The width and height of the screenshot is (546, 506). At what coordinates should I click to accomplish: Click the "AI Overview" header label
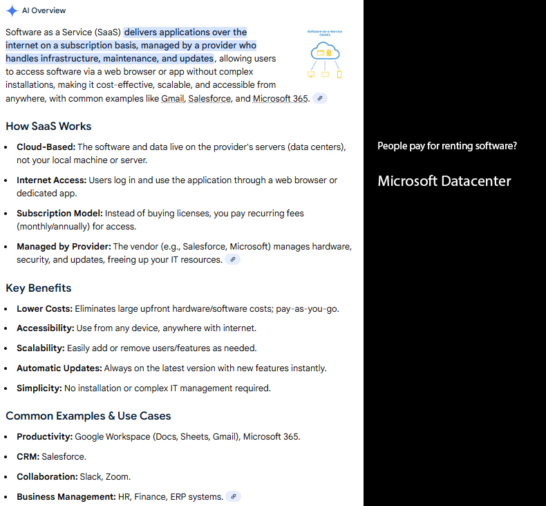tap(44, 10)
